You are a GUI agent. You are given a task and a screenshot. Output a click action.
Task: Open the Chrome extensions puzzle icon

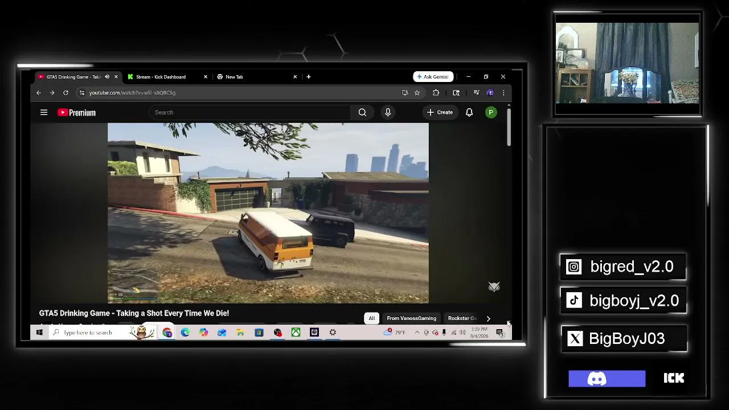(436, 93)
